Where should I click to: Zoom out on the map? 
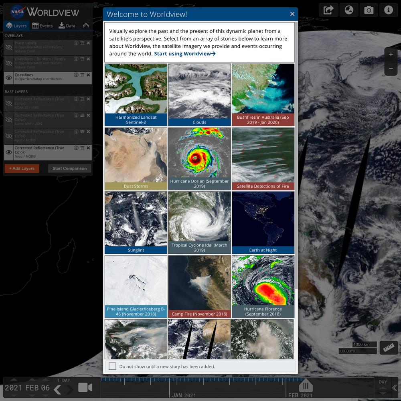391,69
